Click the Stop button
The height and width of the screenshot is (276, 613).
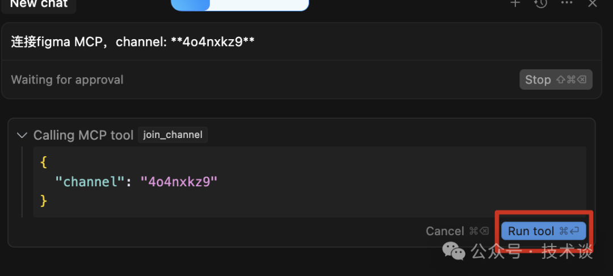pyautogui.click(x=556, y=80)
